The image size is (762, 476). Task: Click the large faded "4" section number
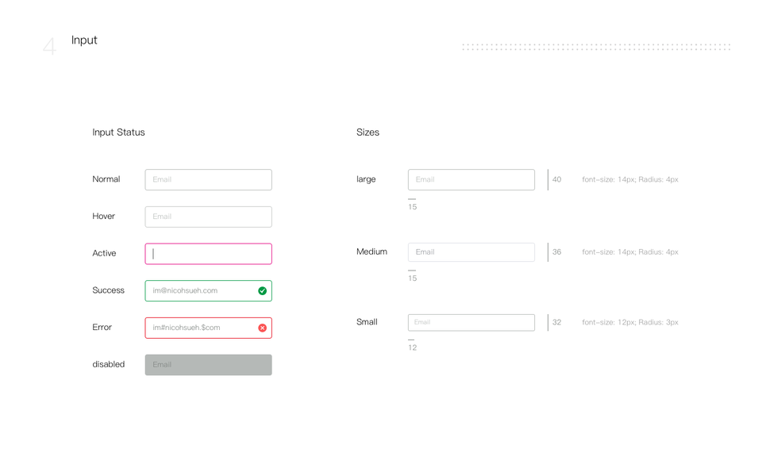point(49,48)
